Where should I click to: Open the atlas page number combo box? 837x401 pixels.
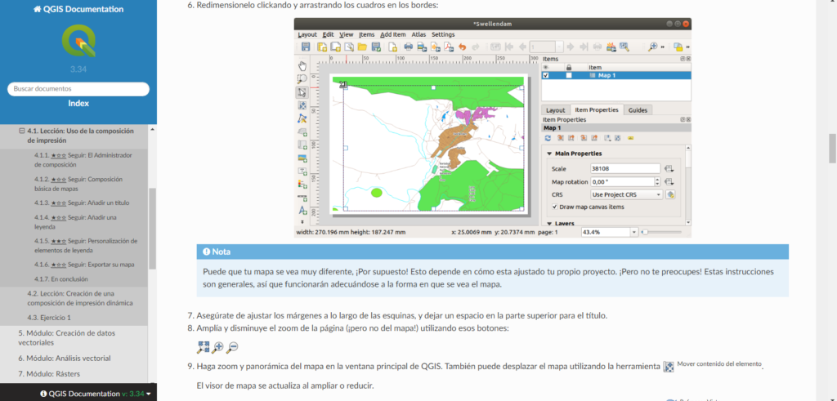pyautogui.click(x=547, y=47)
